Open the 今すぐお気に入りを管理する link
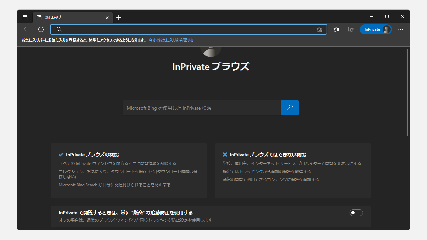This screenshot has height=240, width=427. pos(171,40)
